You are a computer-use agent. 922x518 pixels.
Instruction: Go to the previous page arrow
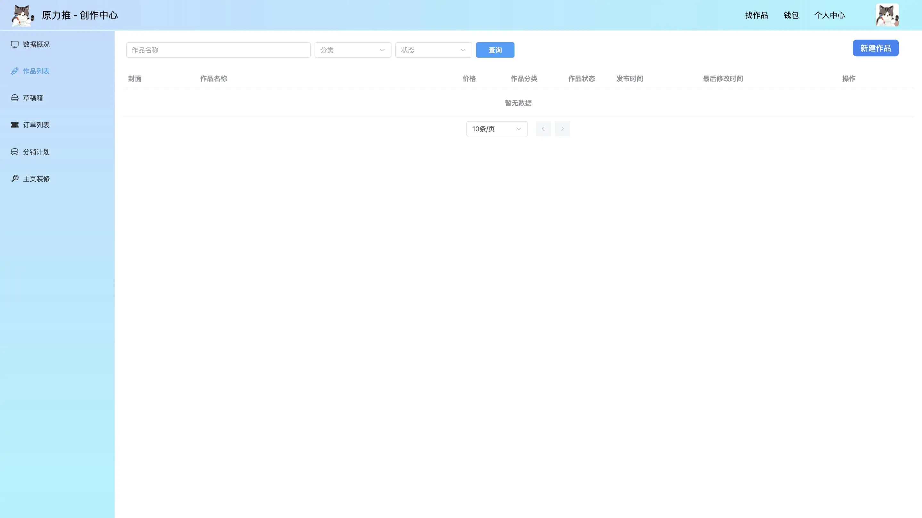click(x=543, y=129)
